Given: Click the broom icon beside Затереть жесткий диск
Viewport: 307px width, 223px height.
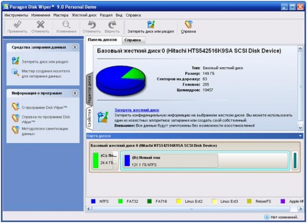Looking at the screenshot, I should [103, 117].
